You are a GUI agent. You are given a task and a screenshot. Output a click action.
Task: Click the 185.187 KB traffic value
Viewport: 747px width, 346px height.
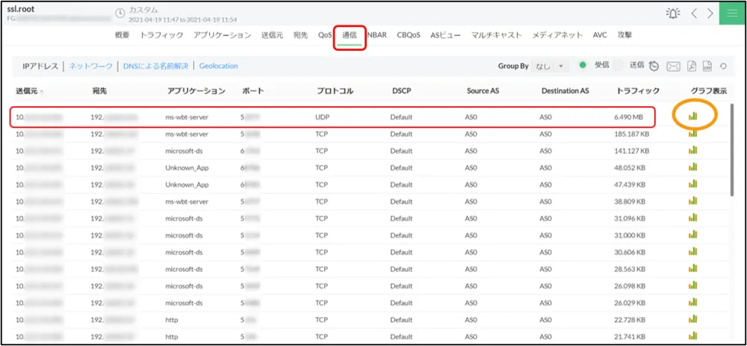coord(632,134)
